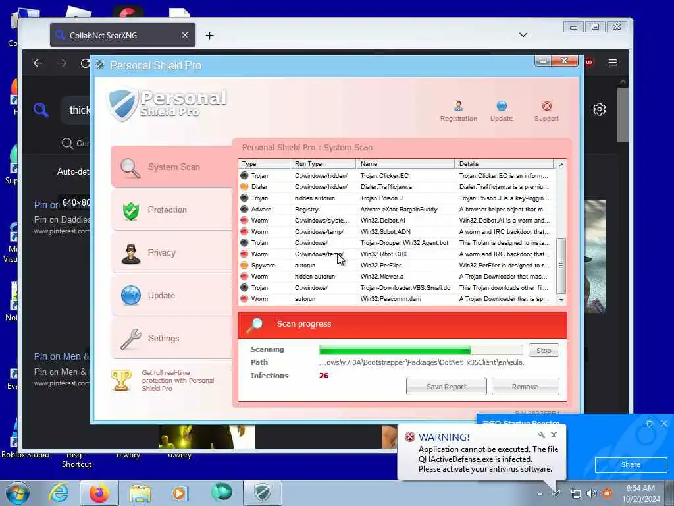
Task: Click the "Get full real-time protection" promo text
Action: pyautogui.click(x=178, y=380)
